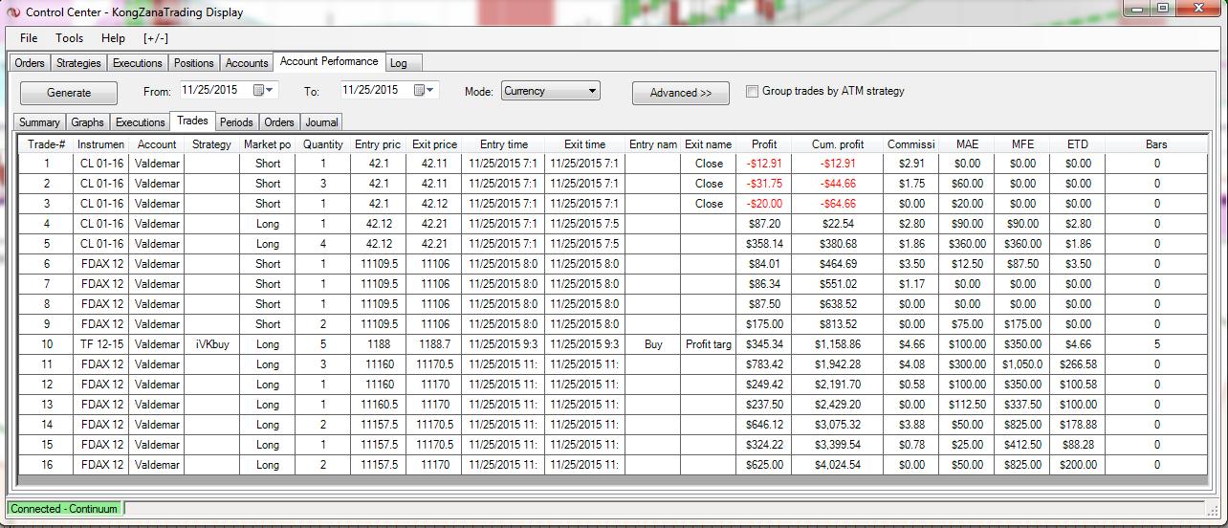Open the File menu
The height and width of the screenshot is (528, 1228).
(29, 38)
